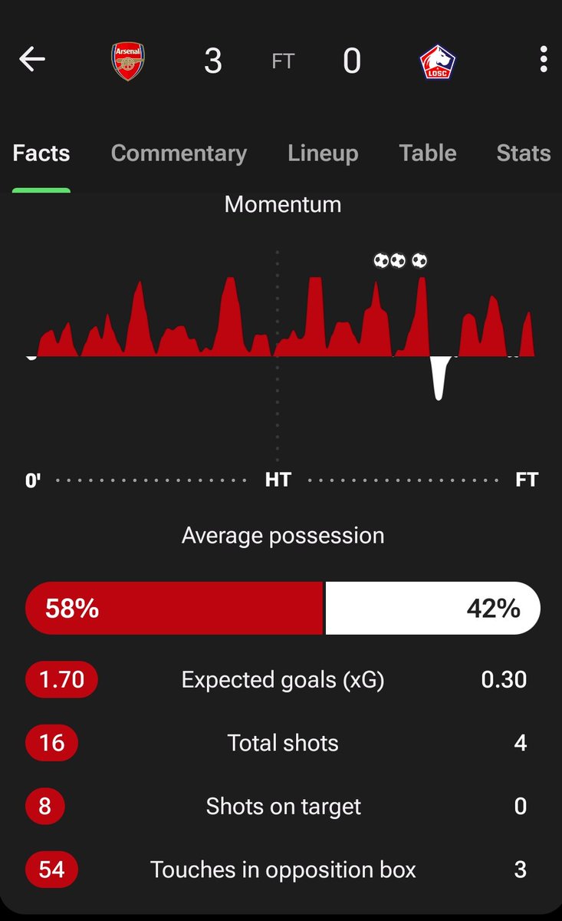Viewport: 562px width, 921px height.
Task: Tap Arsenal's 58% possession bar segment
Action: click(174, 609)
